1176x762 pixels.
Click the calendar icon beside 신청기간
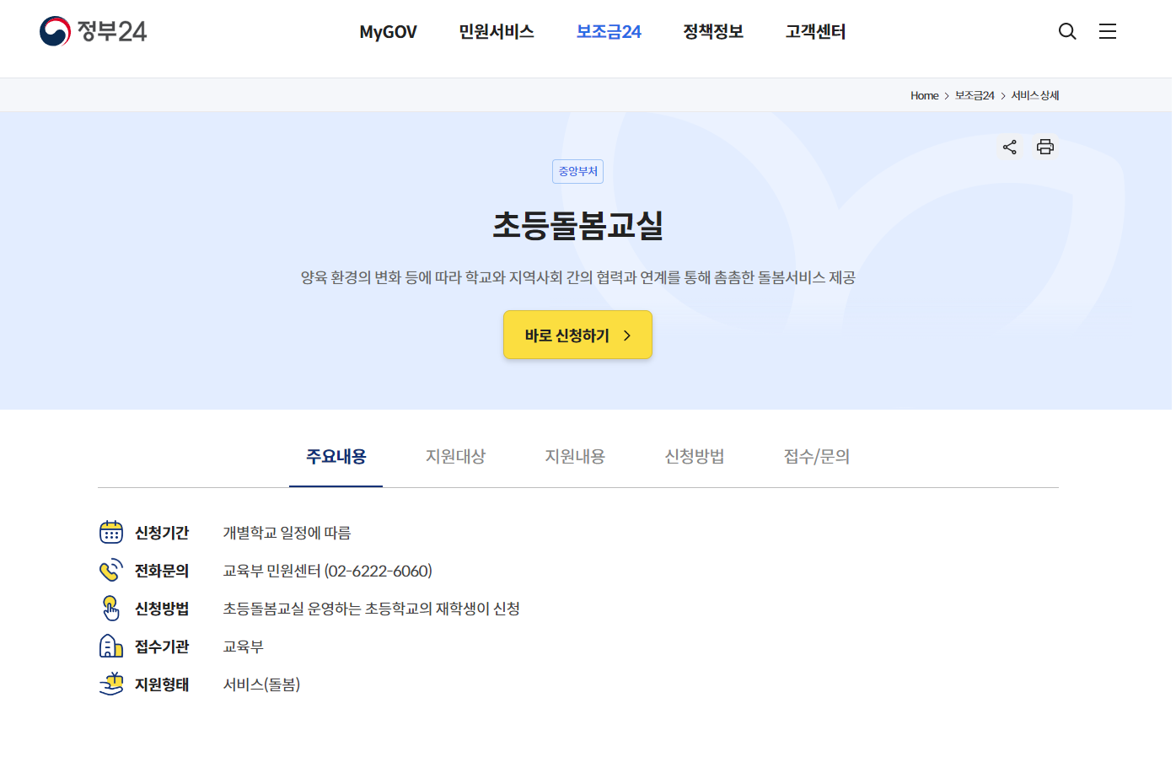tap(112, 532)
